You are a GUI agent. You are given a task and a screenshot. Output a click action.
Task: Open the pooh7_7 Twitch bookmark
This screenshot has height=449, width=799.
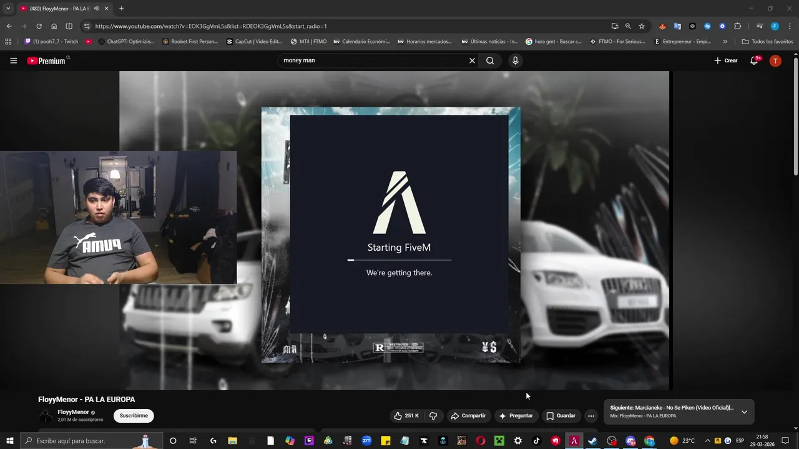click(x=51, y=42)
